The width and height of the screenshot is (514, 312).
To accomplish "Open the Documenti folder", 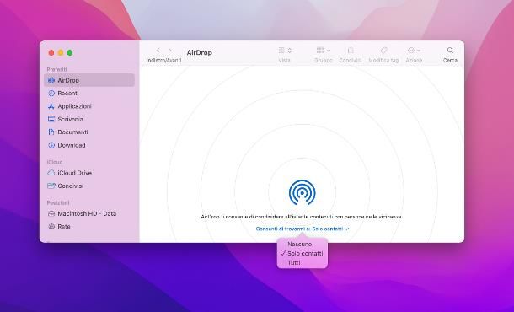I will pos(88,132).
